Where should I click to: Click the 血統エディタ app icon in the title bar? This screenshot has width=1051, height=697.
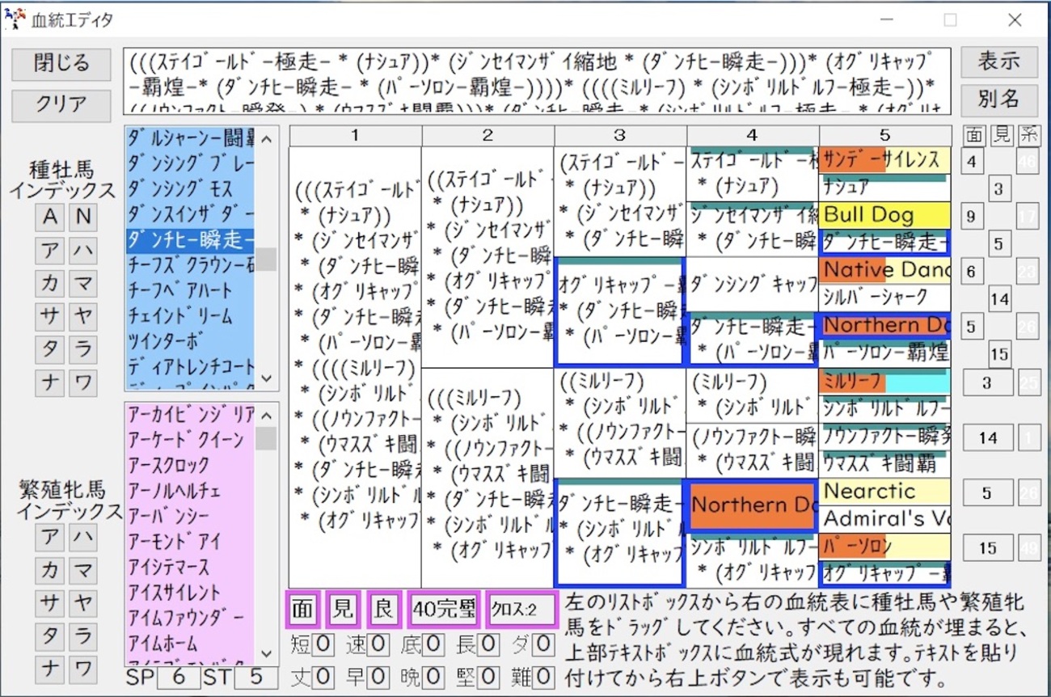tap(14, 19)
